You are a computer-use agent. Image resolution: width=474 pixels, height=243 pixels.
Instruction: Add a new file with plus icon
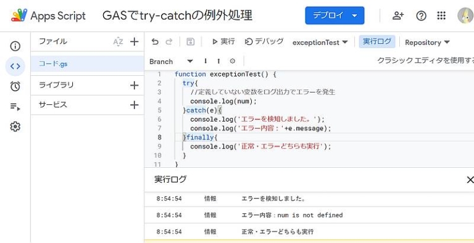[134, 42]
